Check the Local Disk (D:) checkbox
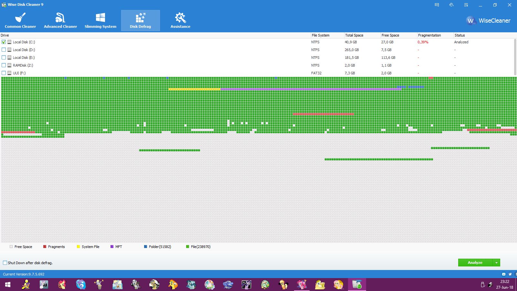This screenshot has width=517, height=291. (x=4, y=50)
